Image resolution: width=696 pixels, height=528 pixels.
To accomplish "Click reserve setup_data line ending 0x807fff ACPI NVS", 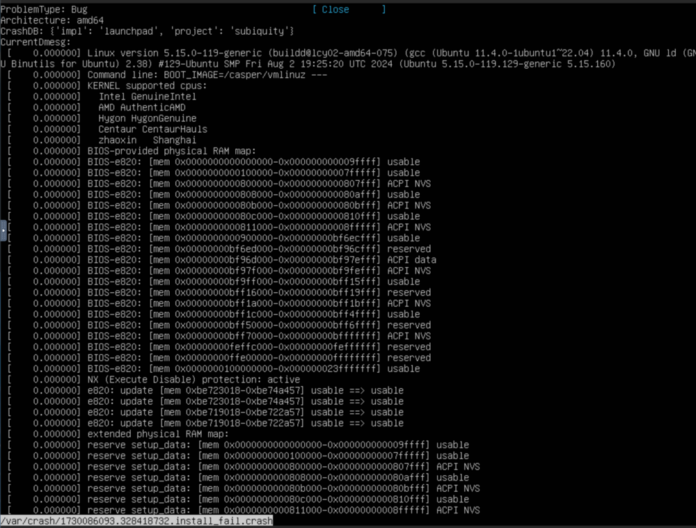I will click(243, 466).
